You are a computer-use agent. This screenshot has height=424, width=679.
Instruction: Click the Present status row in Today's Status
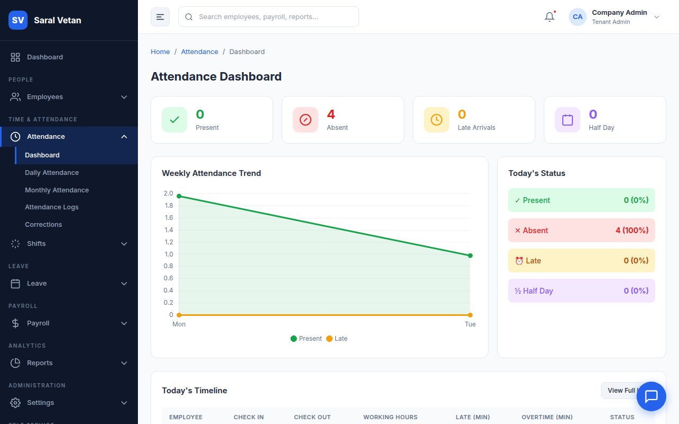(581, 200)
